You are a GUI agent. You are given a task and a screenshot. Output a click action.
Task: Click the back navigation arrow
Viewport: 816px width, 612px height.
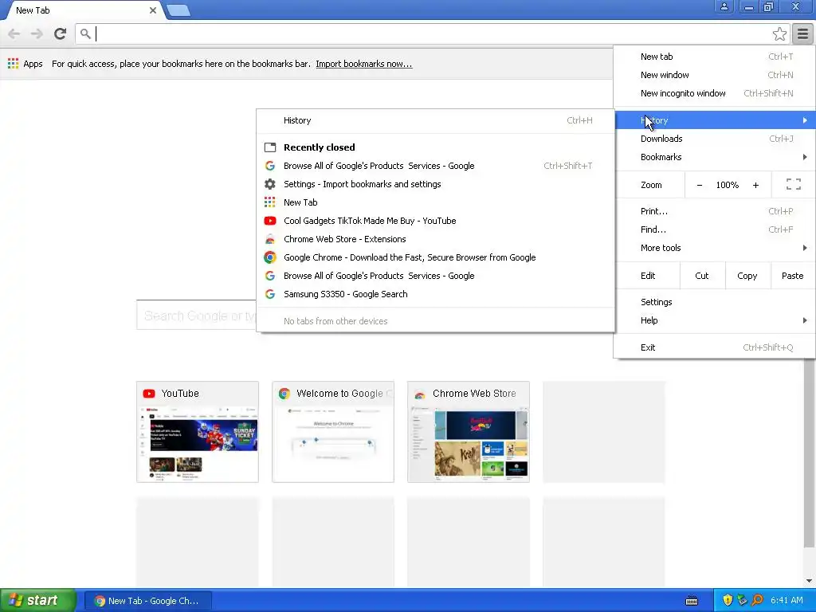[14, 33]
